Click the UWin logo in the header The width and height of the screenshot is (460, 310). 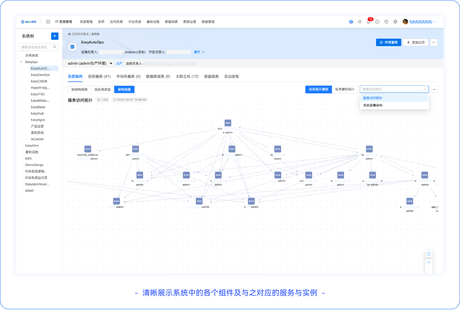[x=29, y=22]
